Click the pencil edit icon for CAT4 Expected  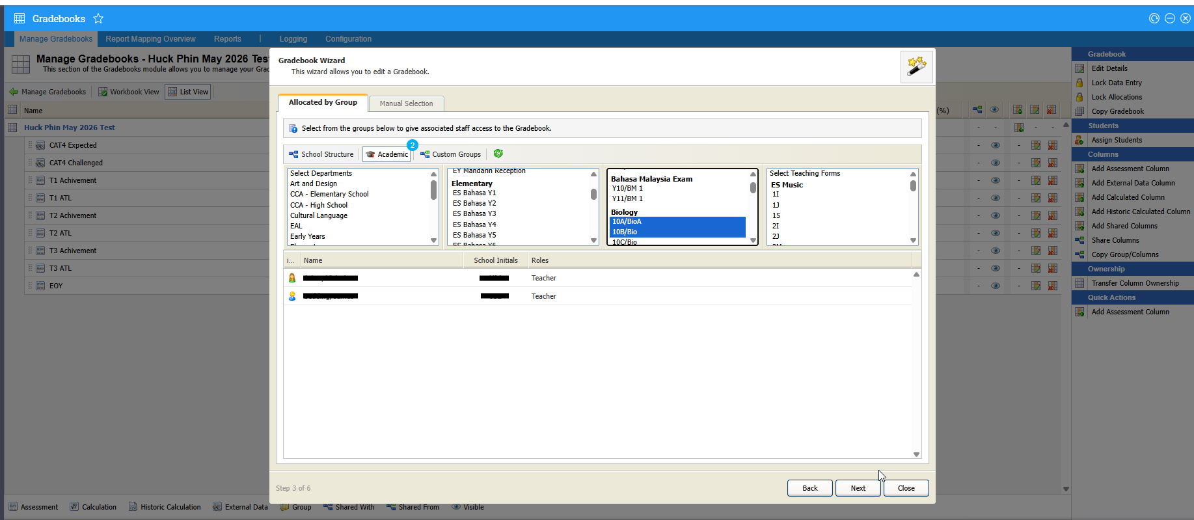click(x=1036, y=145)
